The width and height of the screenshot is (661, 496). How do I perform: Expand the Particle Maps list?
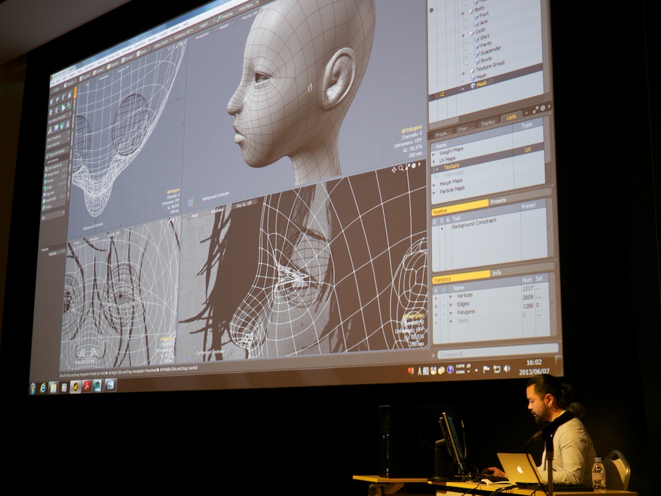(434, 193)
